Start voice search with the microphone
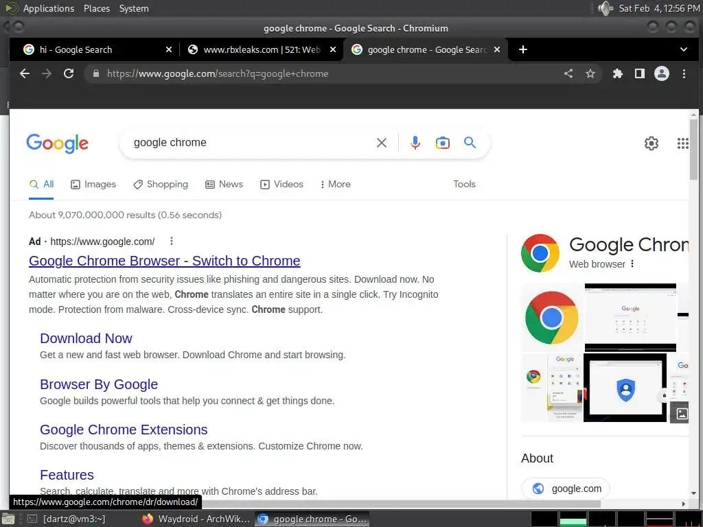 click(415, 143)
